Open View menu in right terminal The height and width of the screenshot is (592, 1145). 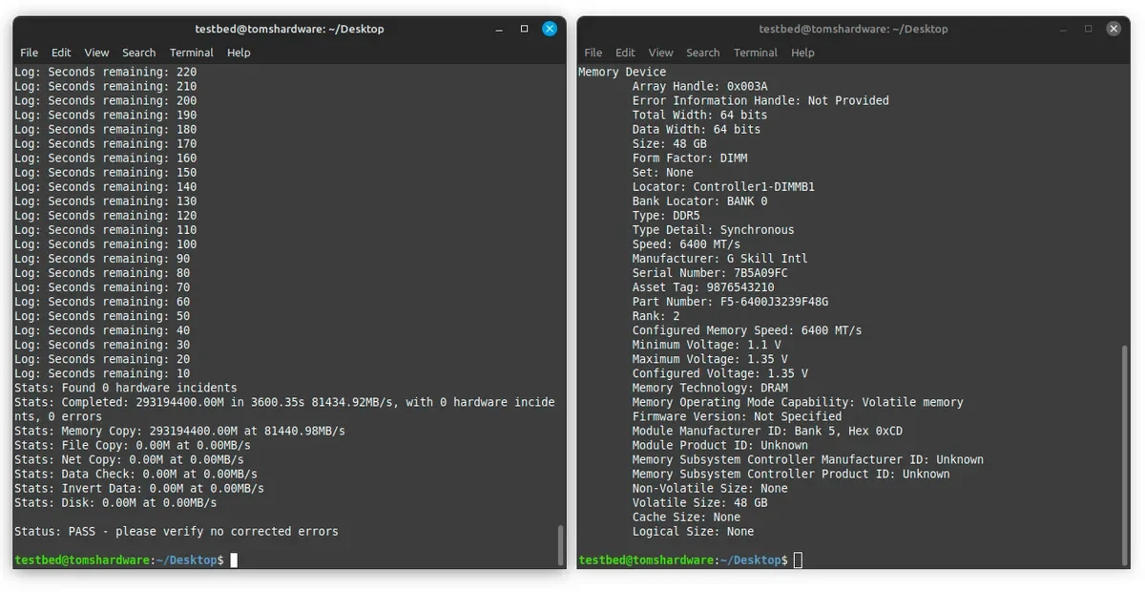point(660,53)
